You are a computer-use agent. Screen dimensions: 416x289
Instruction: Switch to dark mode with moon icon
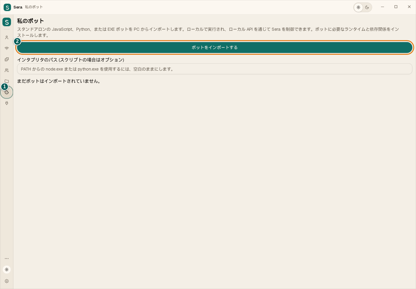367,7
